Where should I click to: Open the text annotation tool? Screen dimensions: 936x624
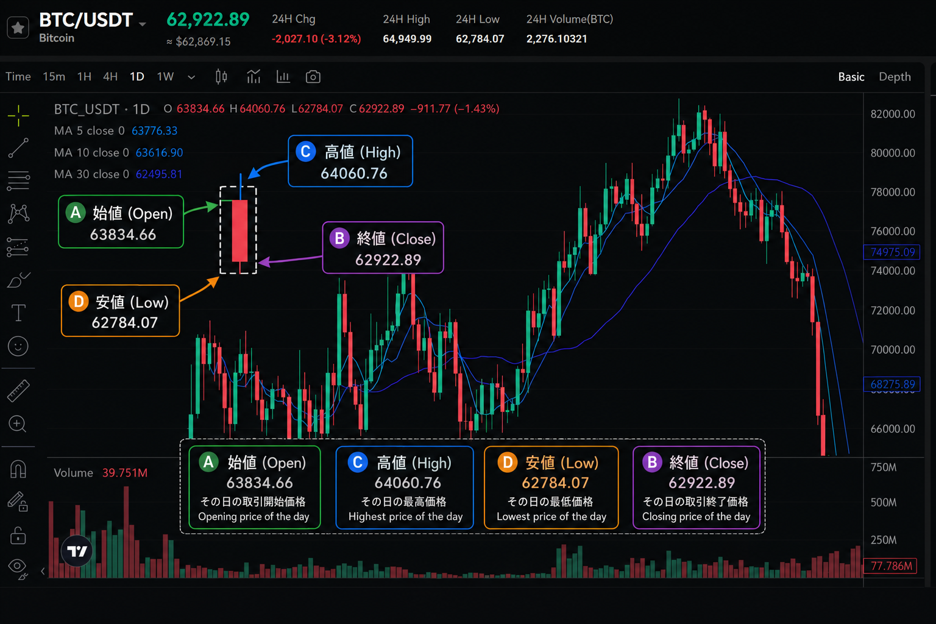coord(18,313)
